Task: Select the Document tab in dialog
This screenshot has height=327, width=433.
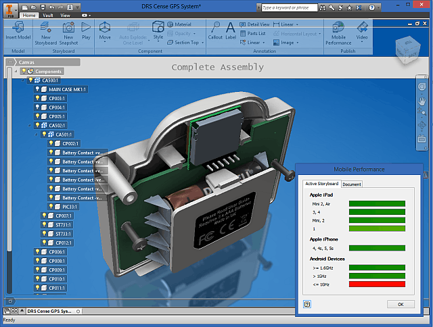Action: click(352, 184)
